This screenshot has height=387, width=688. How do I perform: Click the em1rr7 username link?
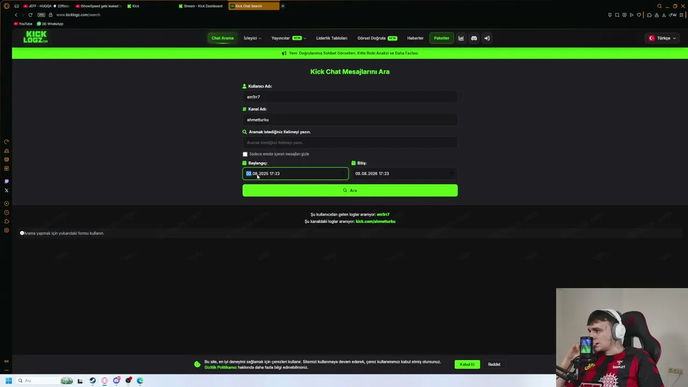tap(383, 214)
